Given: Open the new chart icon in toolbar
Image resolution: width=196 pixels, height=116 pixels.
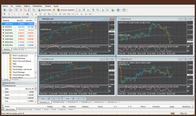Looking at the screenshot, I should click(4, 10).
